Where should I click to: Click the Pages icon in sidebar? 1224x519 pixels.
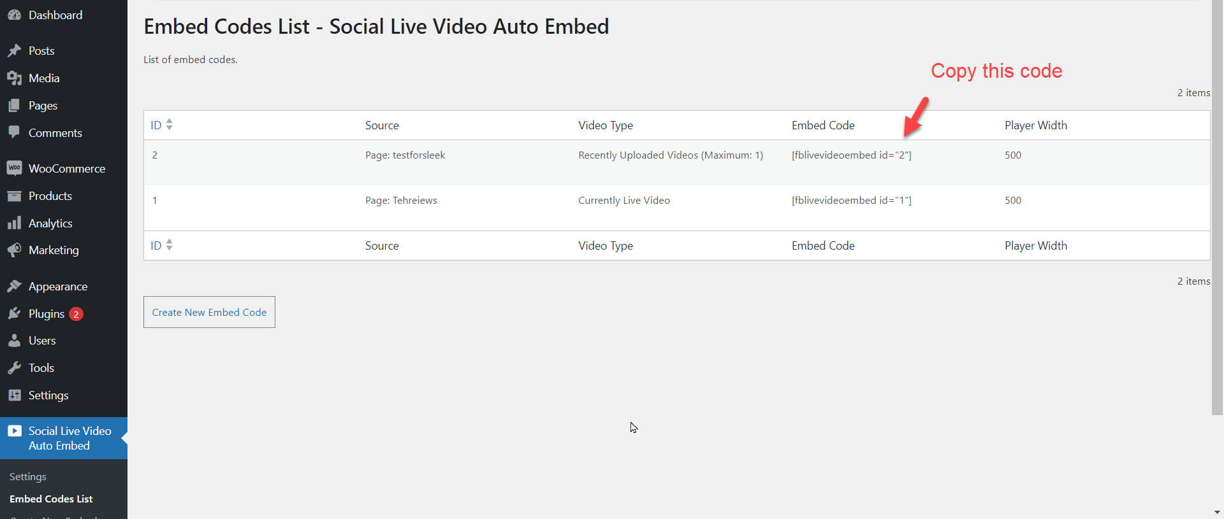(14, 106)
